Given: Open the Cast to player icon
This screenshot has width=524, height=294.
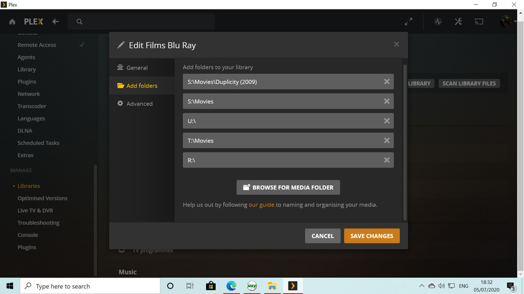Looking at the screenshot, I should click(x=479, y=22).
